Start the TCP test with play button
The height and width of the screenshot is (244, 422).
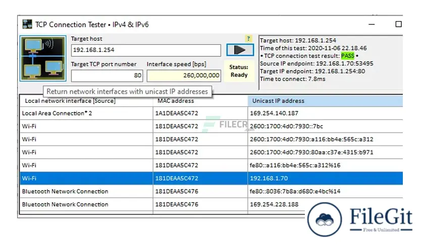coord(240,50)
